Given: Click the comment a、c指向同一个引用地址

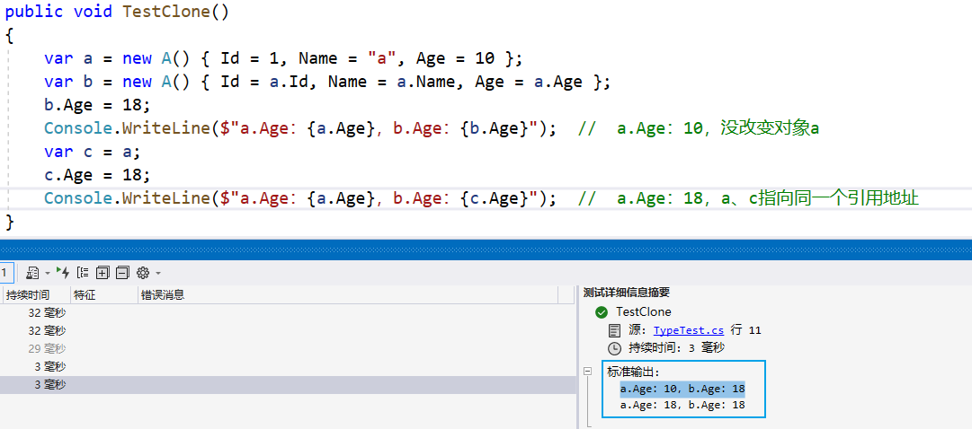Looking at the screenshot, I should (819, 198).
